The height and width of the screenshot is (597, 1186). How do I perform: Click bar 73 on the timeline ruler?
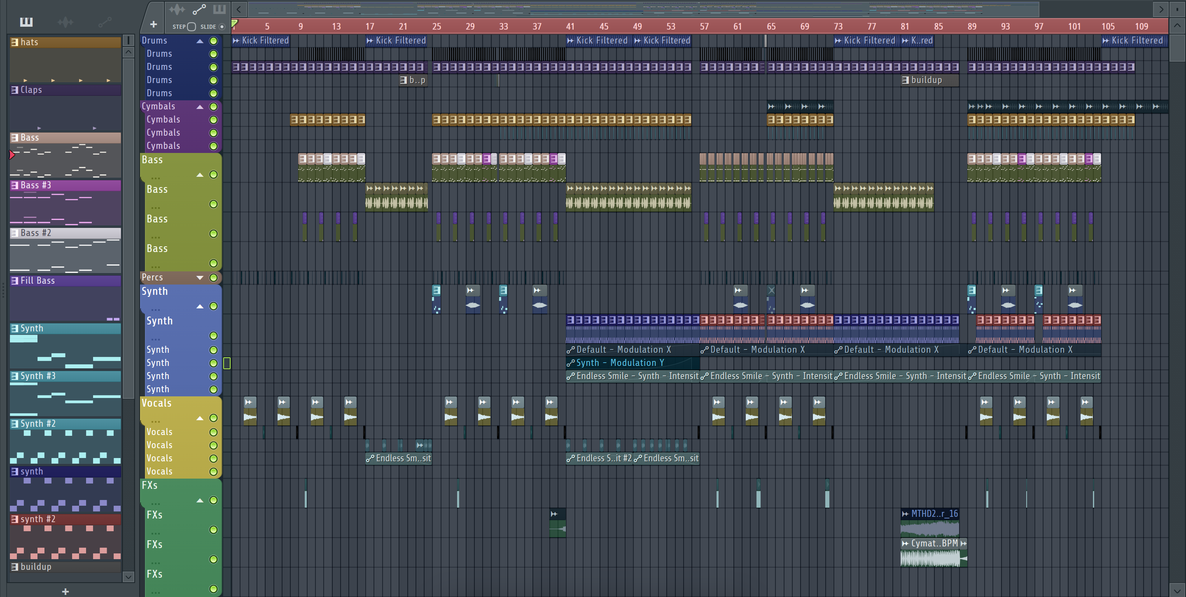(838, 27)
